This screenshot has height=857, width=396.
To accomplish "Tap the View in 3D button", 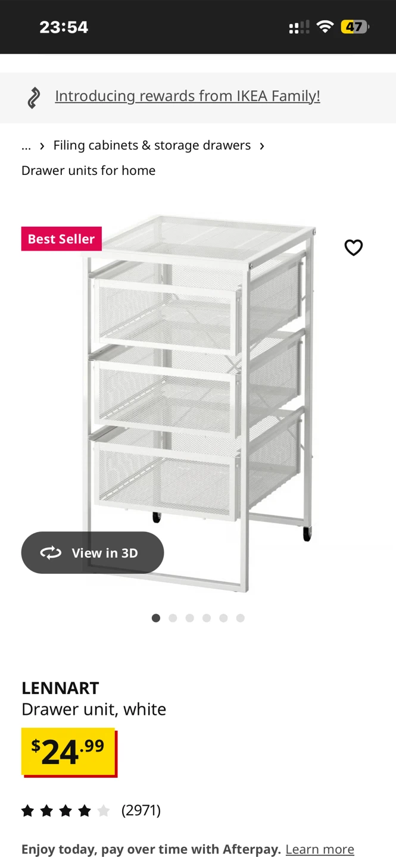I will (x=92, y=553).
